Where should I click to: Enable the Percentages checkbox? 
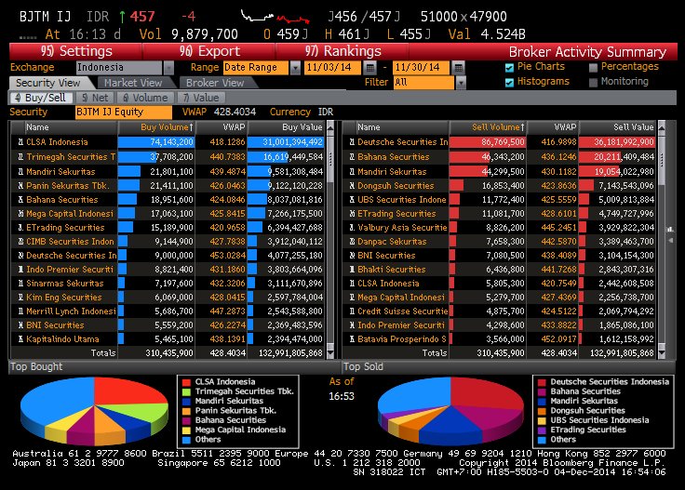594,67
